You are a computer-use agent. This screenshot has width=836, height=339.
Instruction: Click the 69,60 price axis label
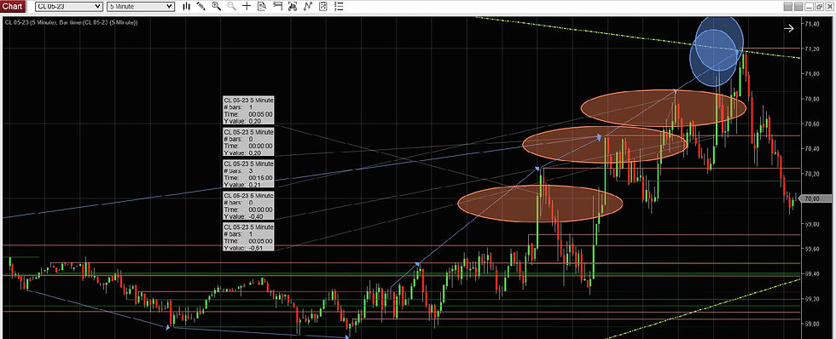click(812, 249)
